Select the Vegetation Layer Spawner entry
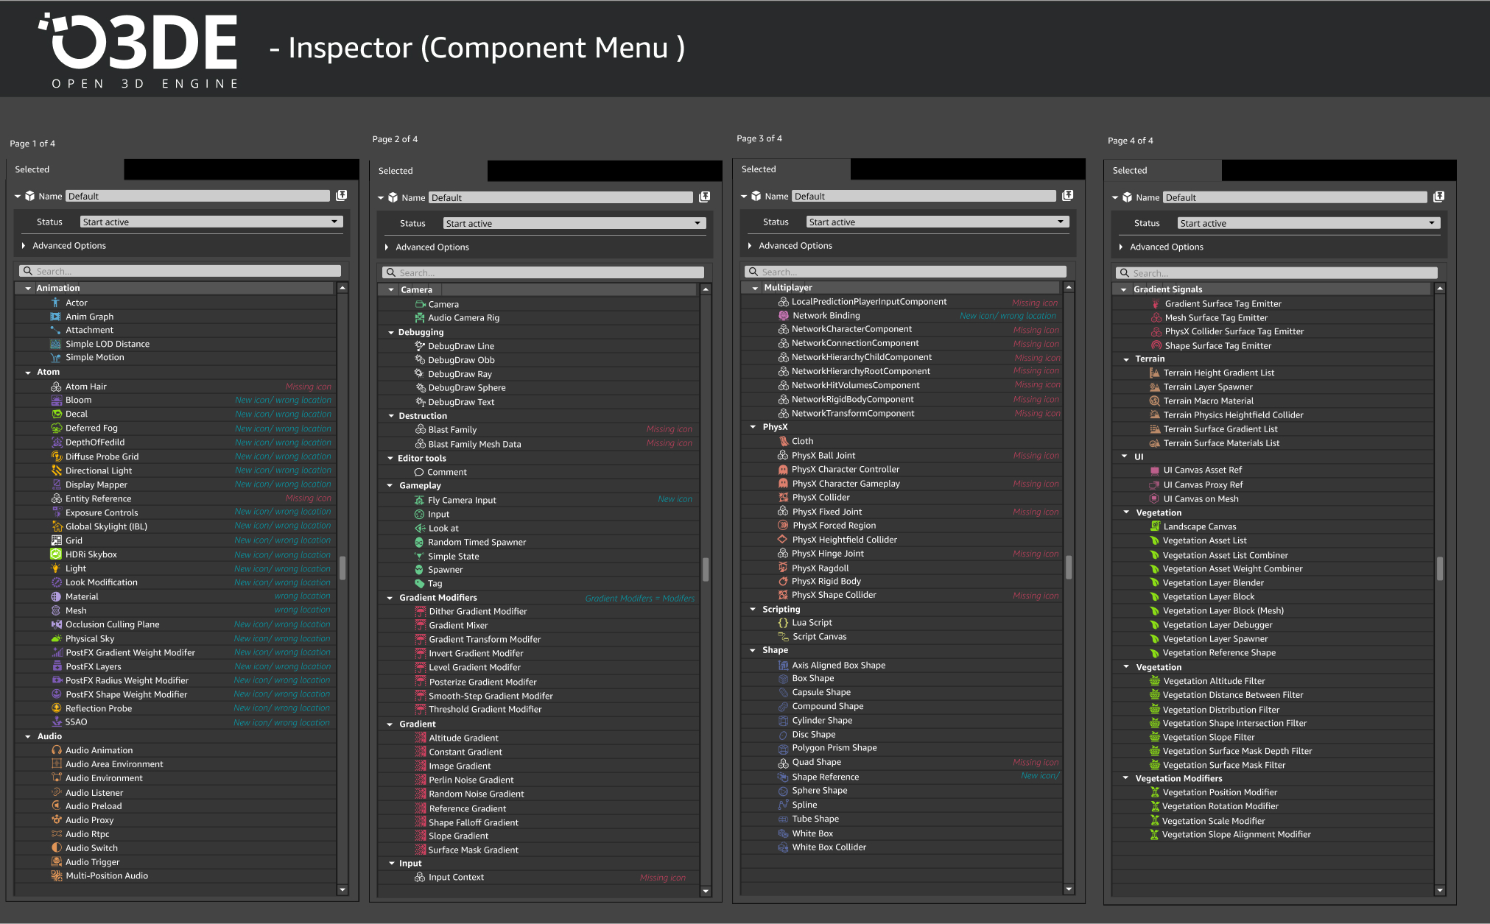Image resolution: width=1490 pixels, height=924 pixels. click(x=1215, y=639)
